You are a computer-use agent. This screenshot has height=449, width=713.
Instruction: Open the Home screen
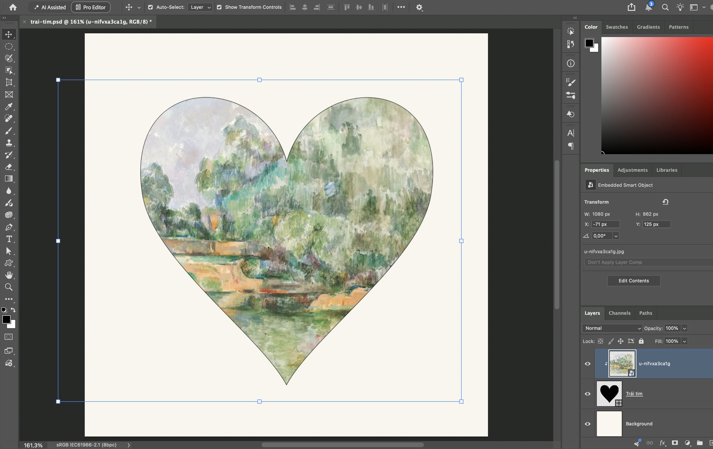click(x=13, y=7)
